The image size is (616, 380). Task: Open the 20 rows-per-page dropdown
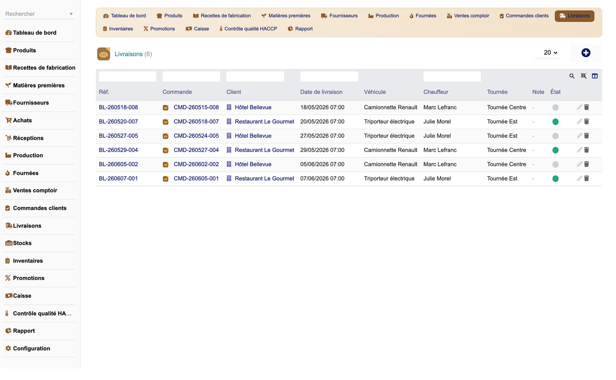pyautogui.click(x=547, y=52)
